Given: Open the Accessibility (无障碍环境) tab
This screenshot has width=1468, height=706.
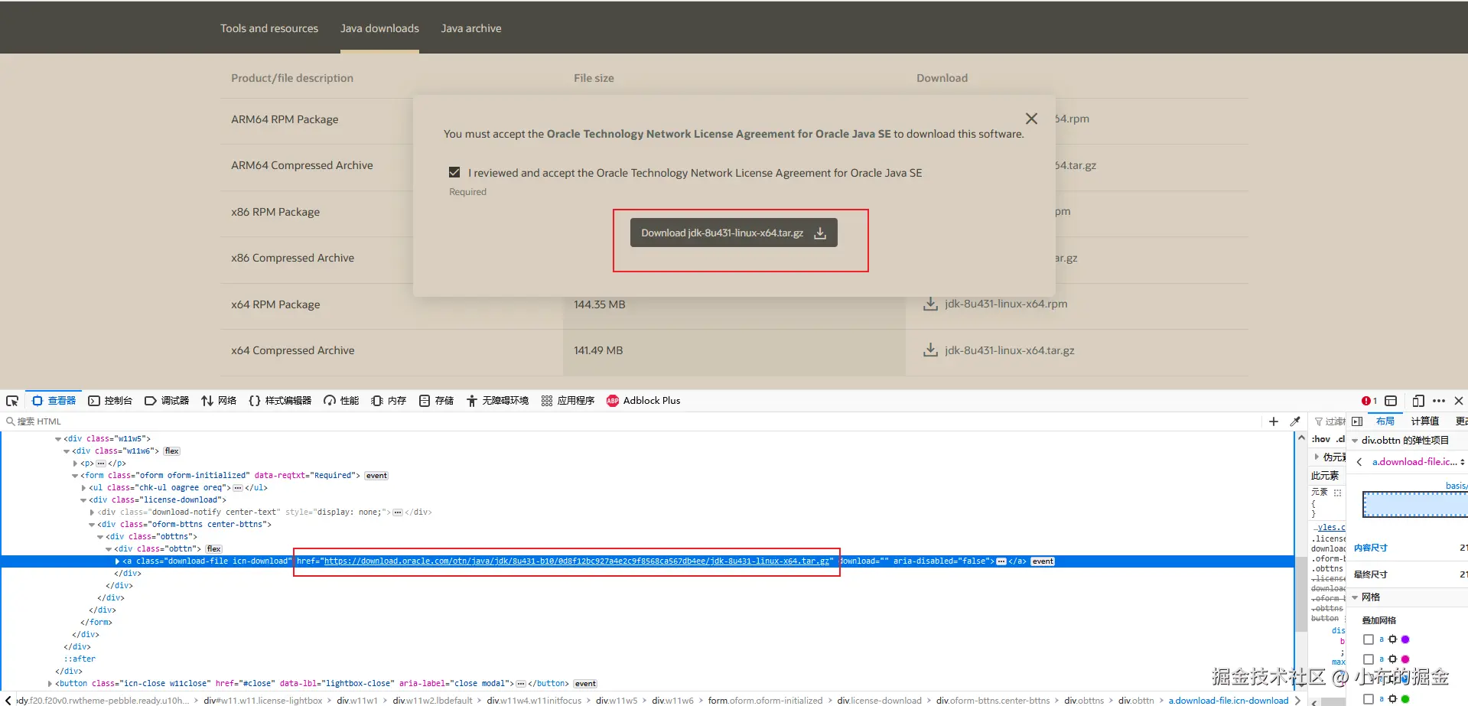Looking at the screenshot, I should [497, 401].
